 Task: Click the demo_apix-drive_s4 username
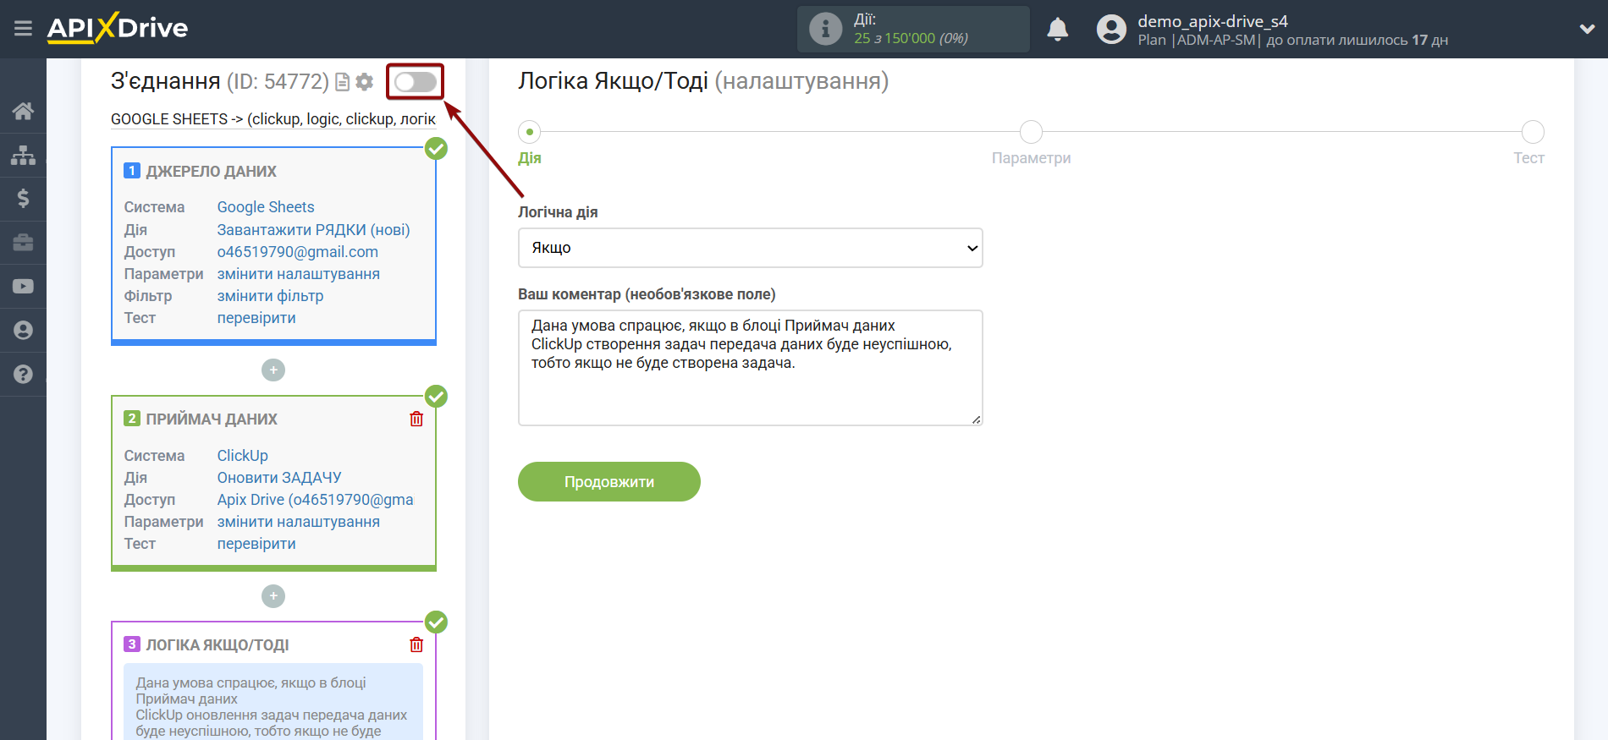[x=1212, y=21]
